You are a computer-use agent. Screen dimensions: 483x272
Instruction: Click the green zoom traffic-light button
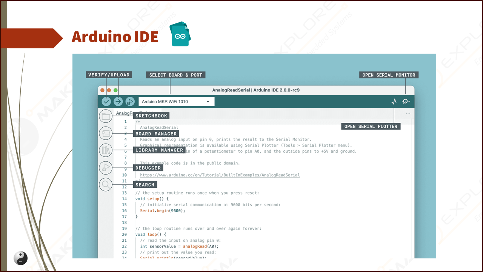(115, 90)
